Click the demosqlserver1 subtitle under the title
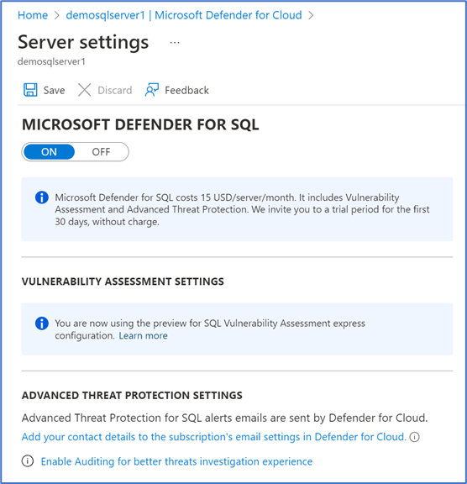467x484 pixels. (51, 61)
